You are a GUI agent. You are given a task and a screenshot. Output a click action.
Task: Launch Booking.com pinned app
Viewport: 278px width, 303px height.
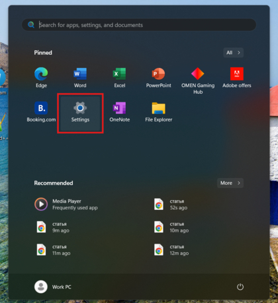41,112
